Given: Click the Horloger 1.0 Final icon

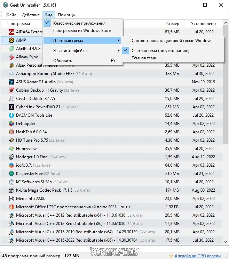Looking at the screenshot, I should click(11, 157).
